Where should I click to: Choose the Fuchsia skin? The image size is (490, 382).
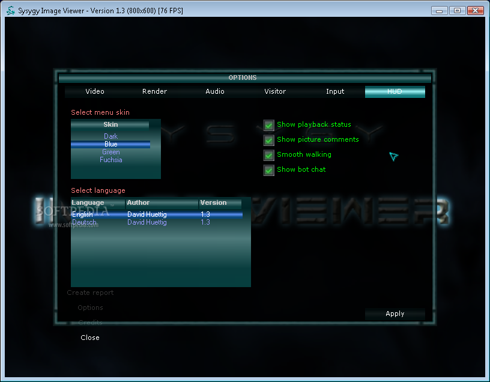click(110, 160)
